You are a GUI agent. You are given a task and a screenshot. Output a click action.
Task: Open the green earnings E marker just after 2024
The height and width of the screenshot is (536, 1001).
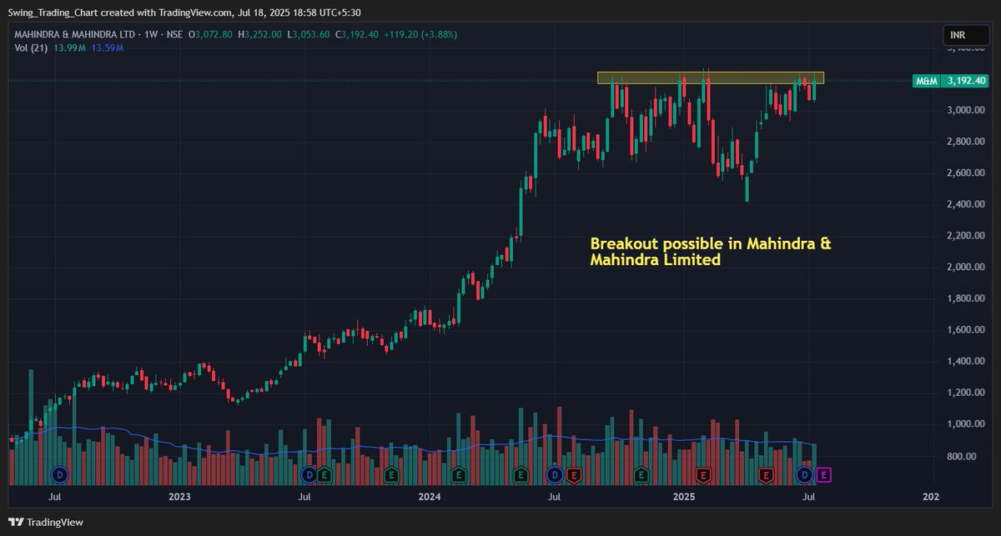pos(458,474)
